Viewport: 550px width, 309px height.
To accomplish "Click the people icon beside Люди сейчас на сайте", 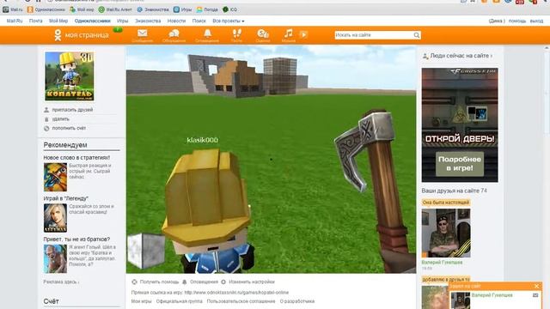I will [x=425, y=56].
